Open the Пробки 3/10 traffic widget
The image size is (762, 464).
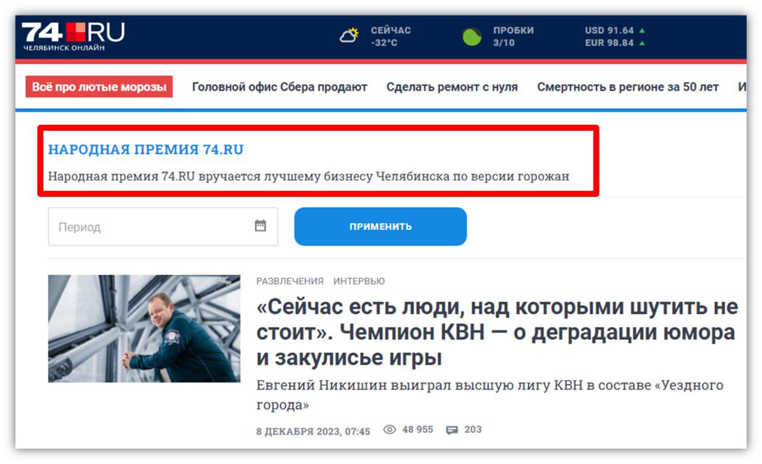[498, 36]
